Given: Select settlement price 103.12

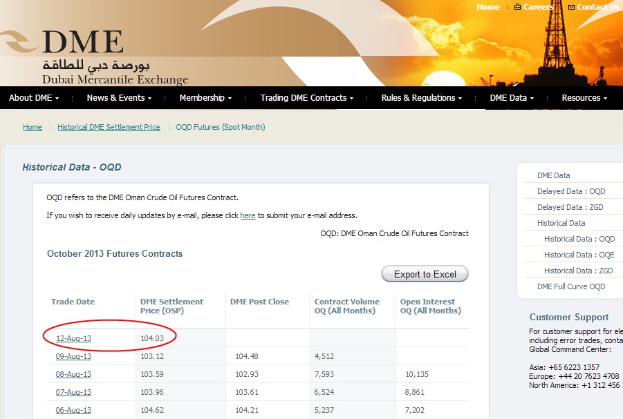Looking at the screenshot, I should [x=152, y=356].
